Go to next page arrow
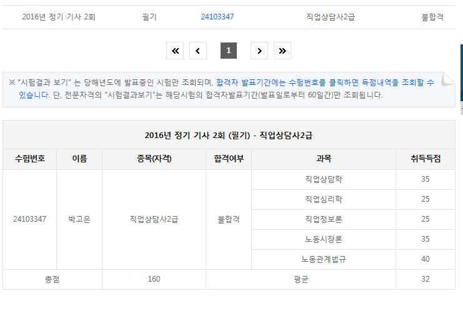Screen dimensions: 463x316 259,51
